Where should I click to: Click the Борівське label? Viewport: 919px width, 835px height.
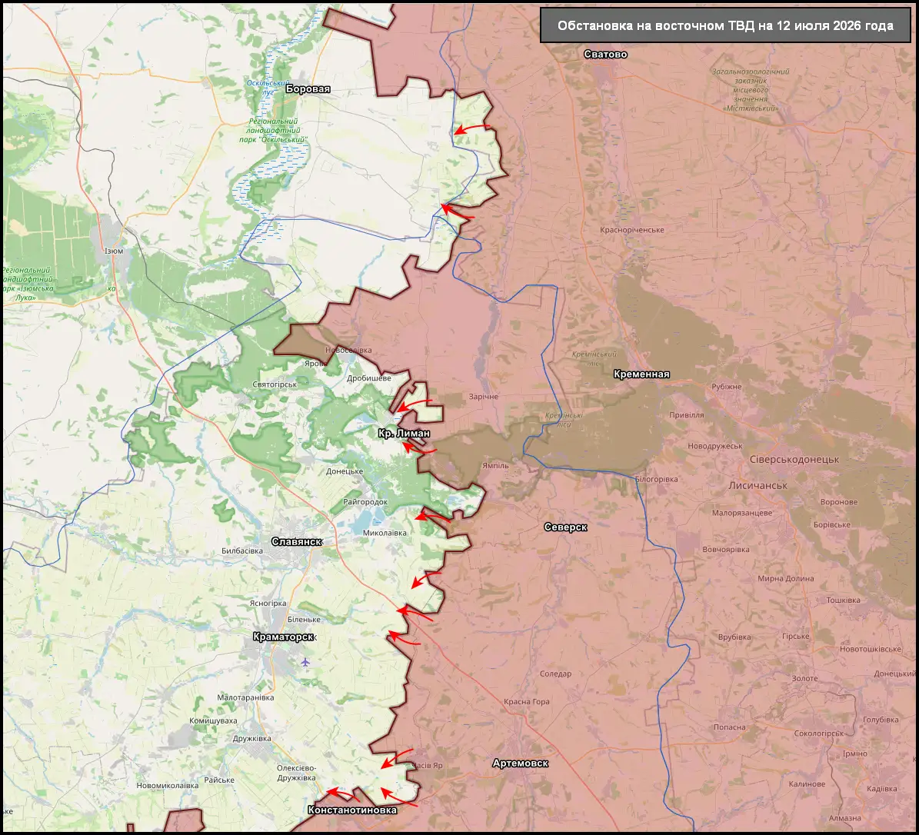tap(831, 525)
